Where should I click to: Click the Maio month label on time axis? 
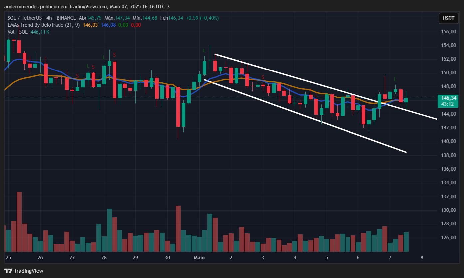pyautogui.click(x=199, y=258)
